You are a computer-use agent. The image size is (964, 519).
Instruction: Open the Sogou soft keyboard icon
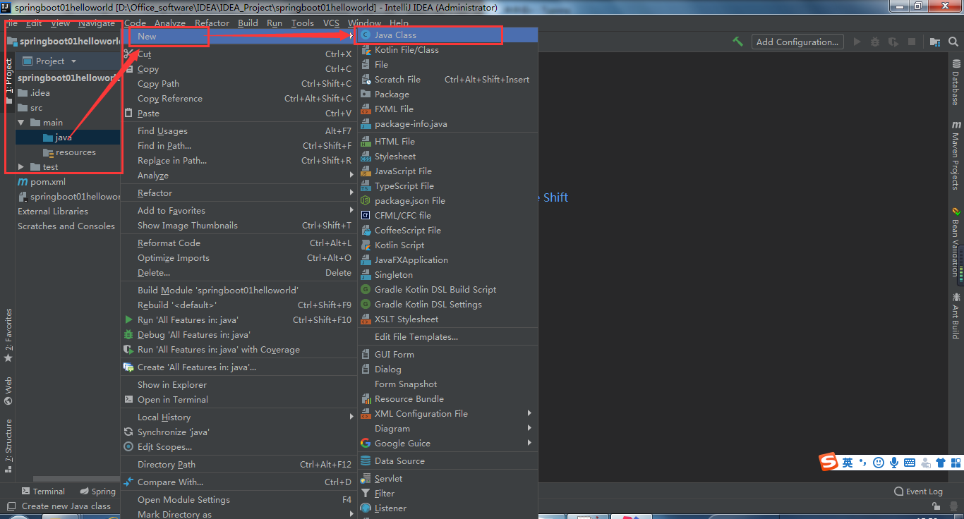point(910,463)
